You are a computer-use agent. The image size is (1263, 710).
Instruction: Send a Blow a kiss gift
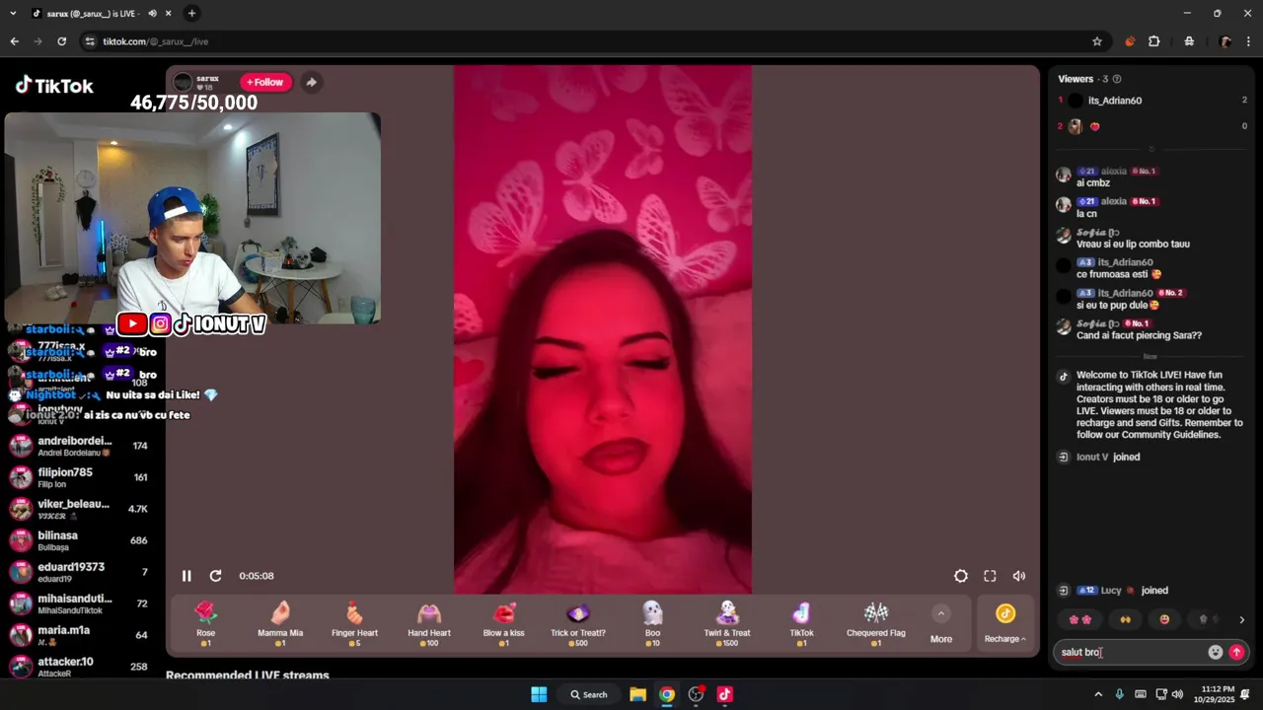pos(503,624)
